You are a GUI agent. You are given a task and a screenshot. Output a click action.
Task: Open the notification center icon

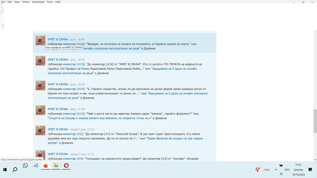point(311,170)
